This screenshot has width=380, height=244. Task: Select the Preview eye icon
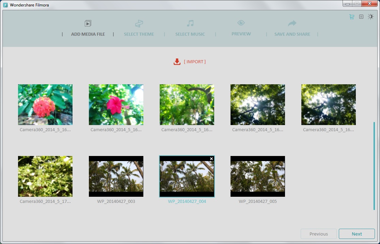(x=241, y=23)
